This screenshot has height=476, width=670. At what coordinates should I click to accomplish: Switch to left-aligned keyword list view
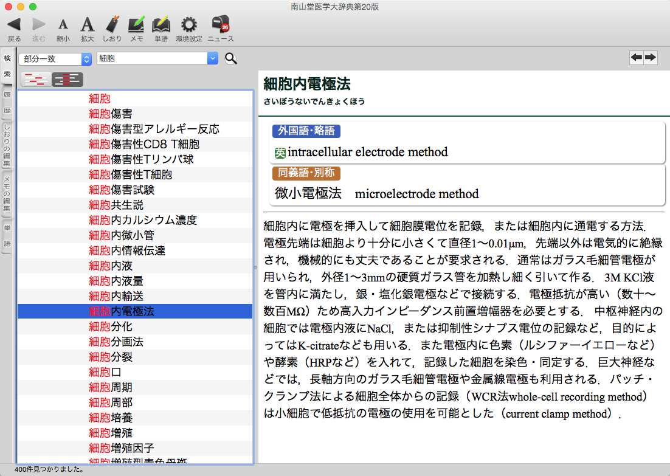point(36,80)
